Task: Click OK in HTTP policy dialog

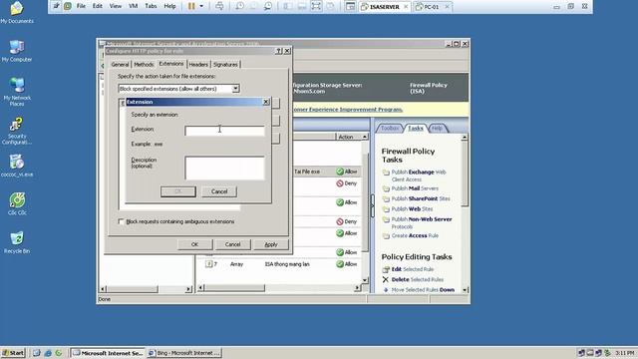Action: click(195, 244)
